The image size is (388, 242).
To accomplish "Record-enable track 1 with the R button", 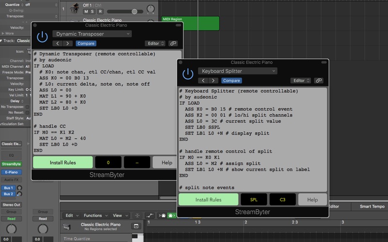I will (x=100, y=11).
